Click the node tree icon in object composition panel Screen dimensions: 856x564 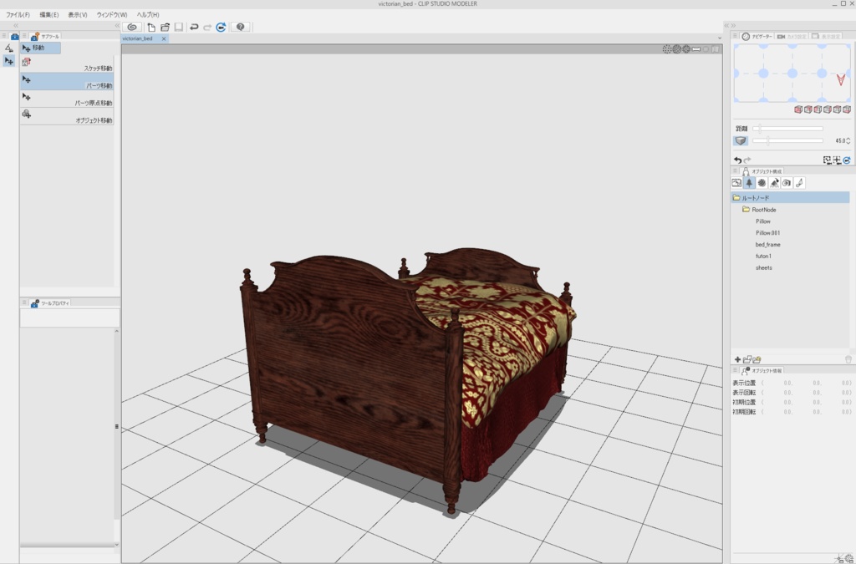(x=749, y=183)
